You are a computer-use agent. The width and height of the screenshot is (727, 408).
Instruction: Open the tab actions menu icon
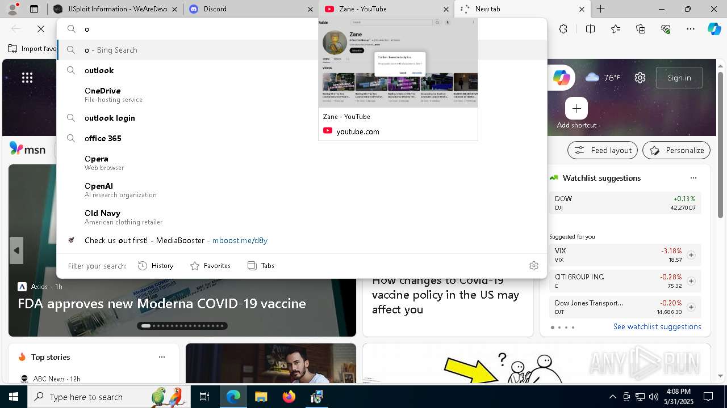[x=34, y=9]
